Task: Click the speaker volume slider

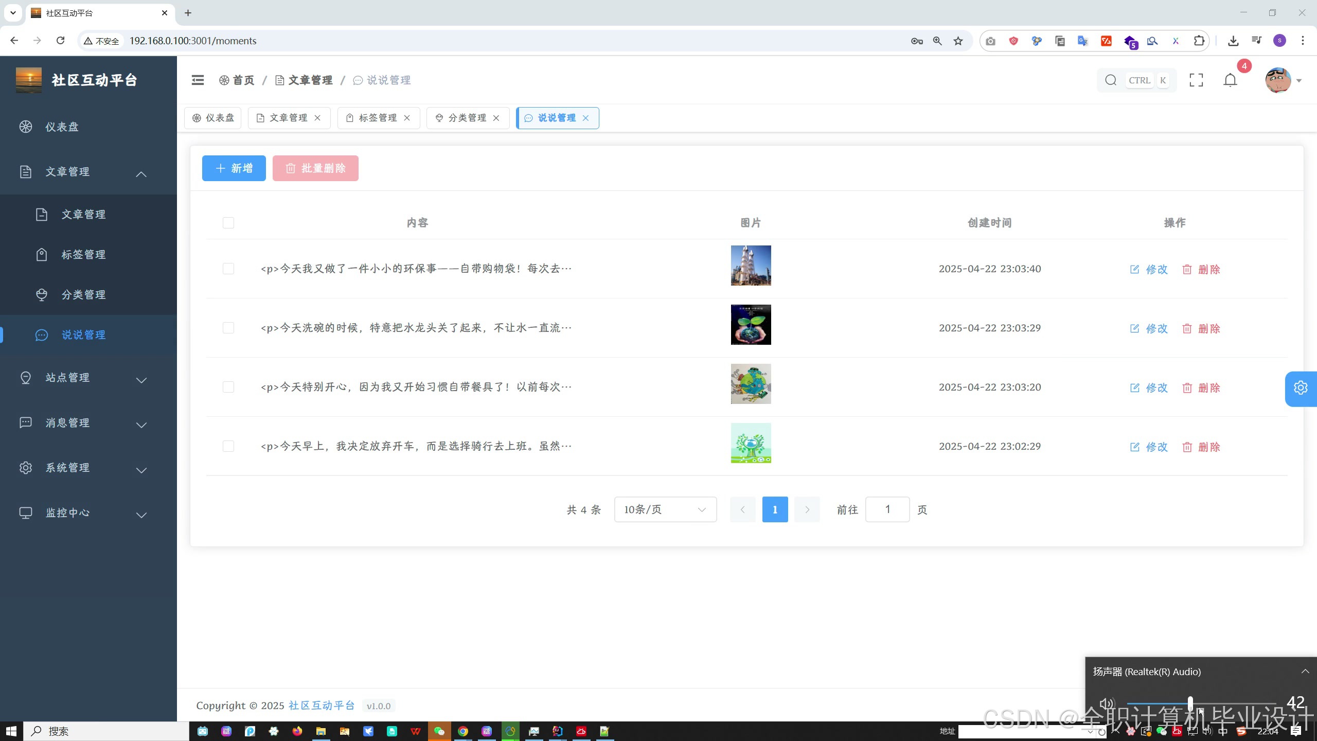Action: [1190, 703]
